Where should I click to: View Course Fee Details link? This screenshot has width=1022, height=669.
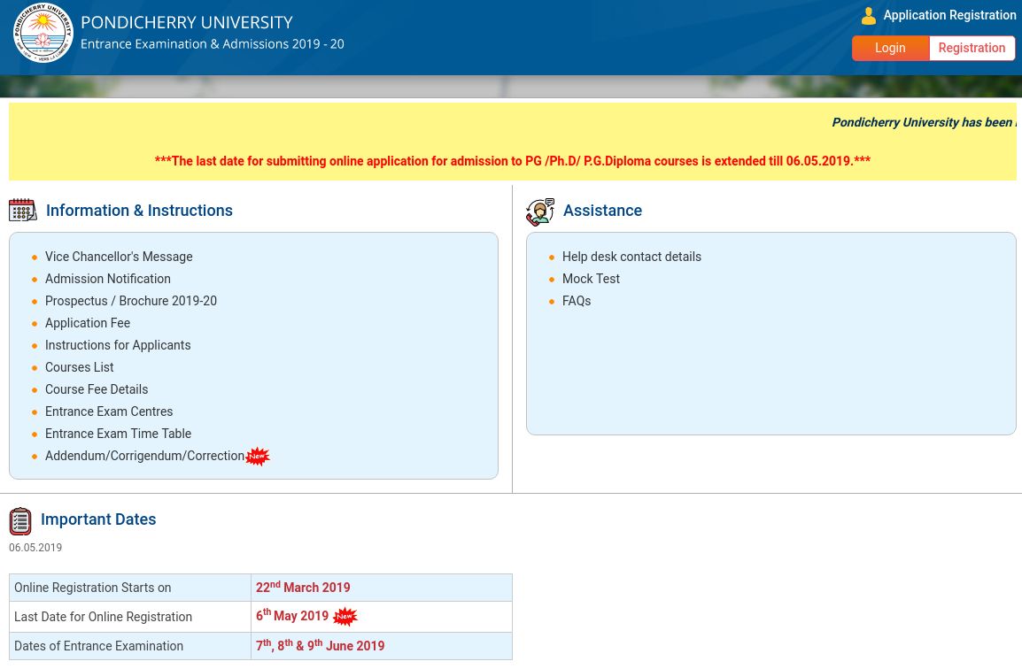click(x=97, y=389)
